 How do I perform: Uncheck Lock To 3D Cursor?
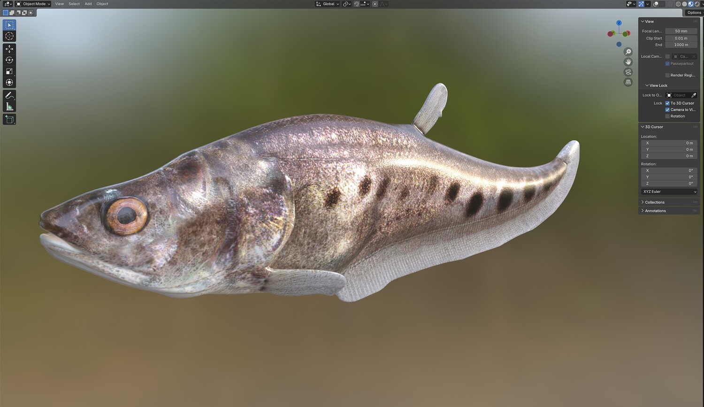click(x=667, y=103)
